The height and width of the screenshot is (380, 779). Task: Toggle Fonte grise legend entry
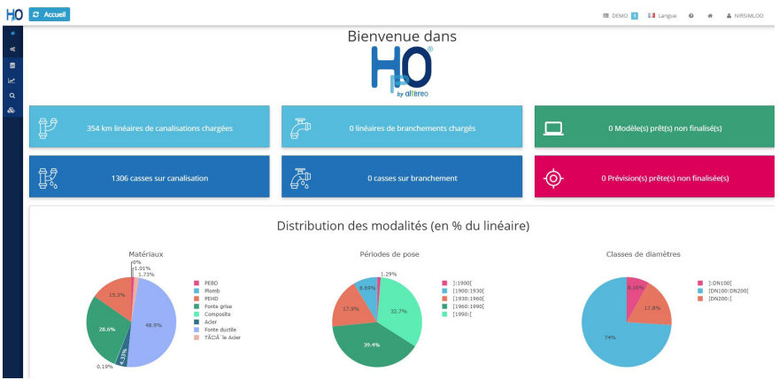213,306
